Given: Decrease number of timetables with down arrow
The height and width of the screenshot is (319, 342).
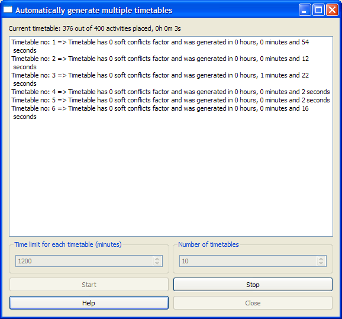Looking at the screenshot, I should pos(321,263).
